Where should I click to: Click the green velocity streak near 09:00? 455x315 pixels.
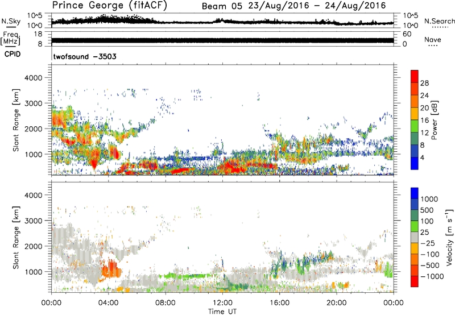tap(187, 276)
